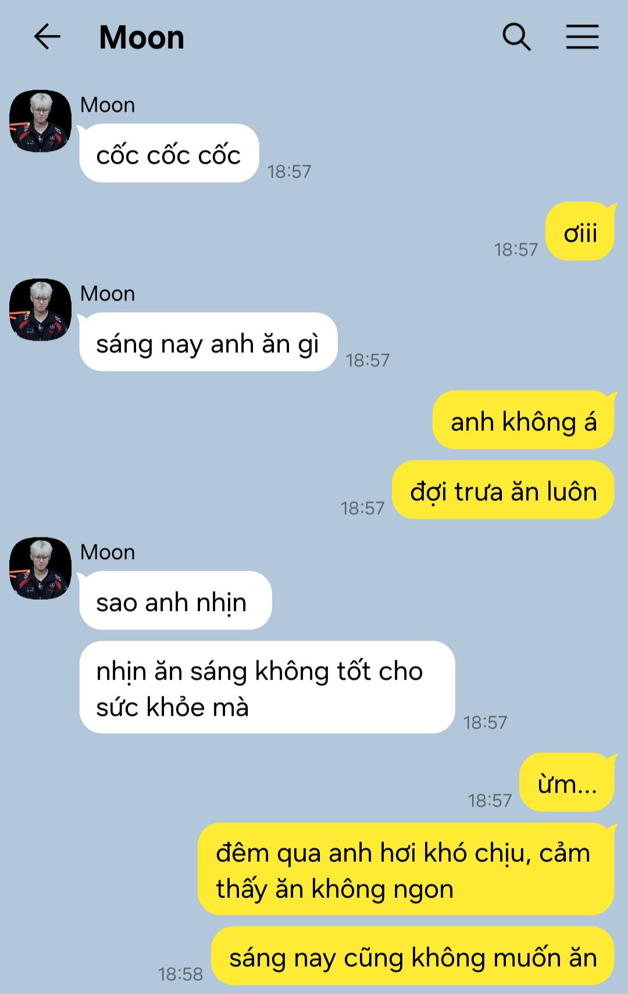Tap the "Moon" chat title in header
Viewport: 628px width, 994px height.
[x=141, y=37]
